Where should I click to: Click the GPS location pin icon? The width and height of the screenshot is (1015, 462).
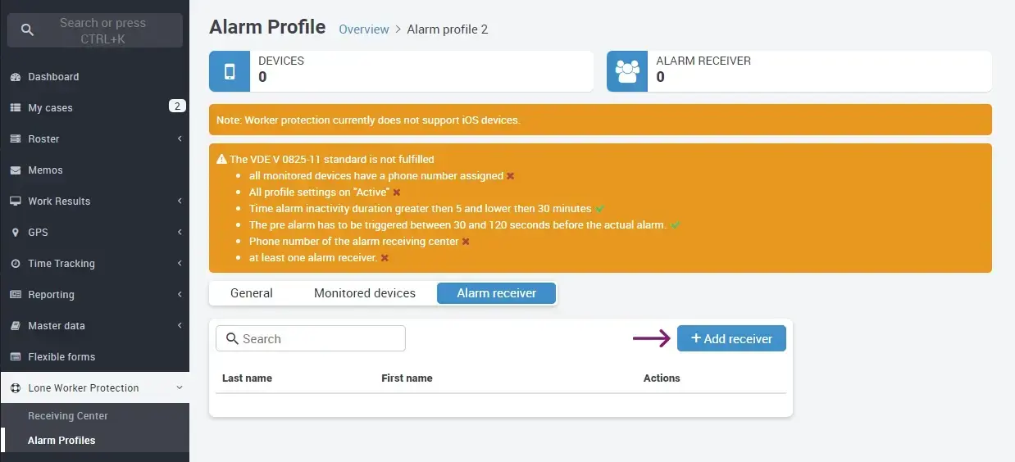[15, 233]
